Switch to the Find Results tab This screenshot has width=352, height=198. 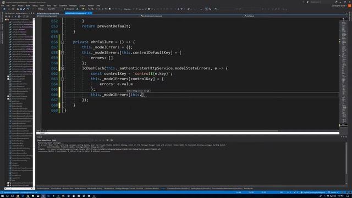click(x=248, y=189)
